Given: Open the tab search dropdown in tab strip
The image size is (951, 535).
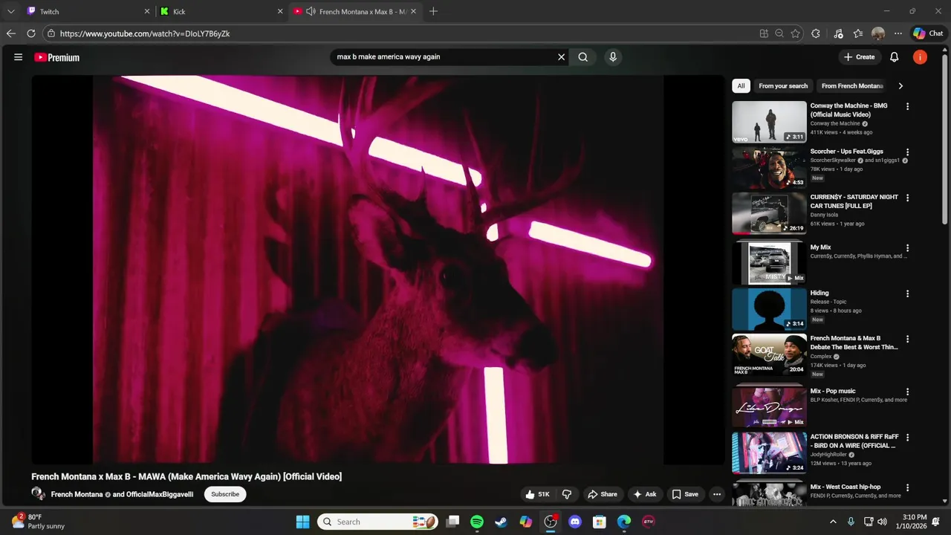Looking at the screenshot, I should (x=10, y=11).
